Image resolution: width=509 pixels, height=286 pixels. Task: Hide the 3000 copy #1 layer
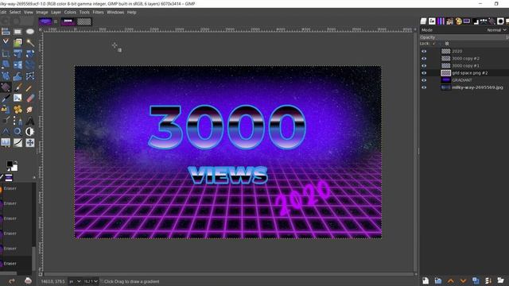[424, 65]
